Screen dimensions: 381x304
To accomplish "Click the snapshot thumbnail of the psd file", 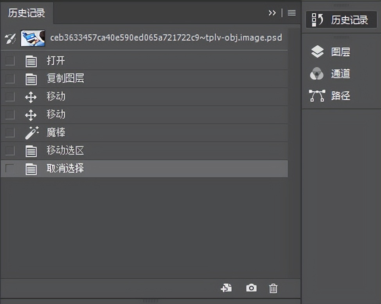I will click(33, 38).
